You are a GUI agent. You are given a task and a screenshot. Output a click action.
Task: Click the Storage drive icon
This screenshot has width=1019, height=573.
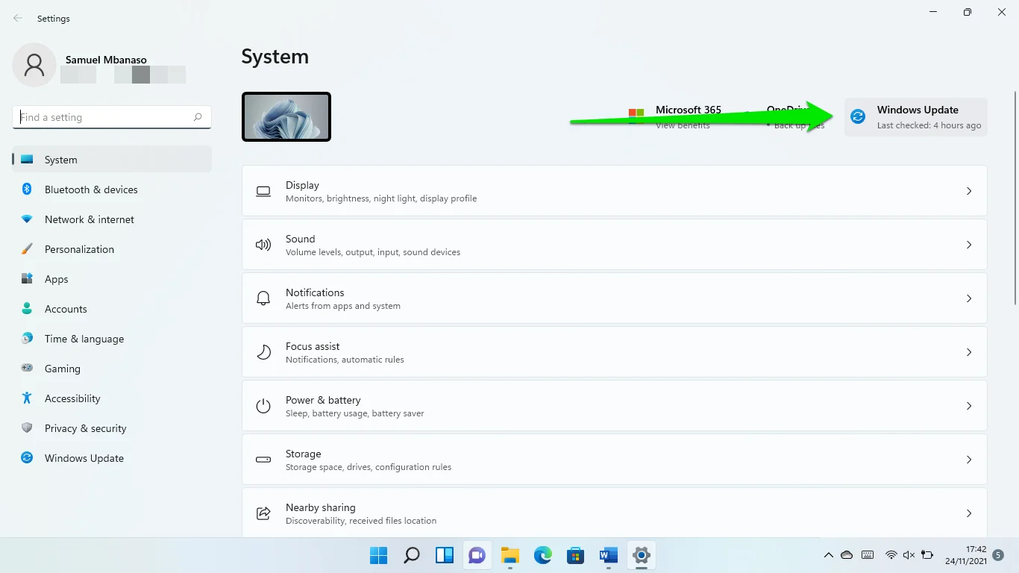click(263, 460)
